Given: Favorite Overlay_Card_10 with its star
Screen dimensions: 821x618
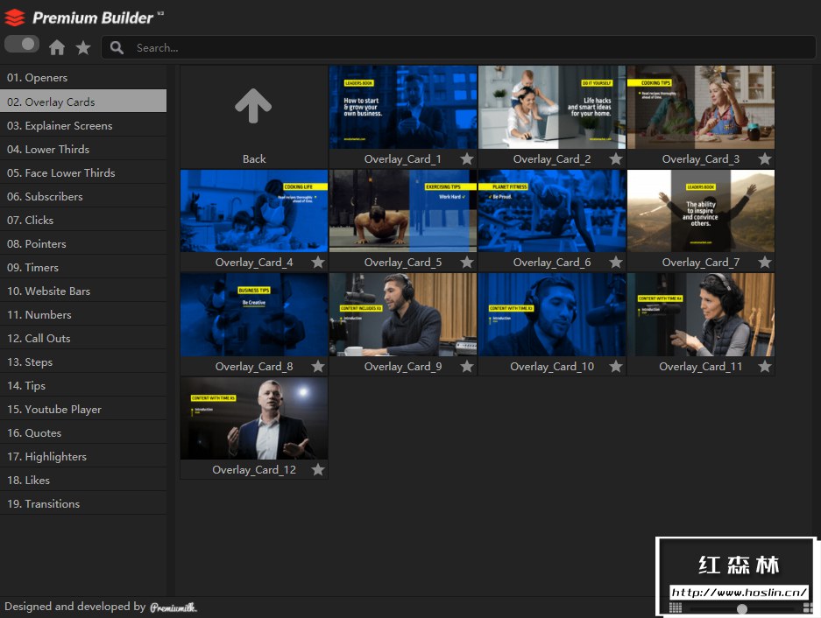Looking at the screenshot, I should coord(616,366).
